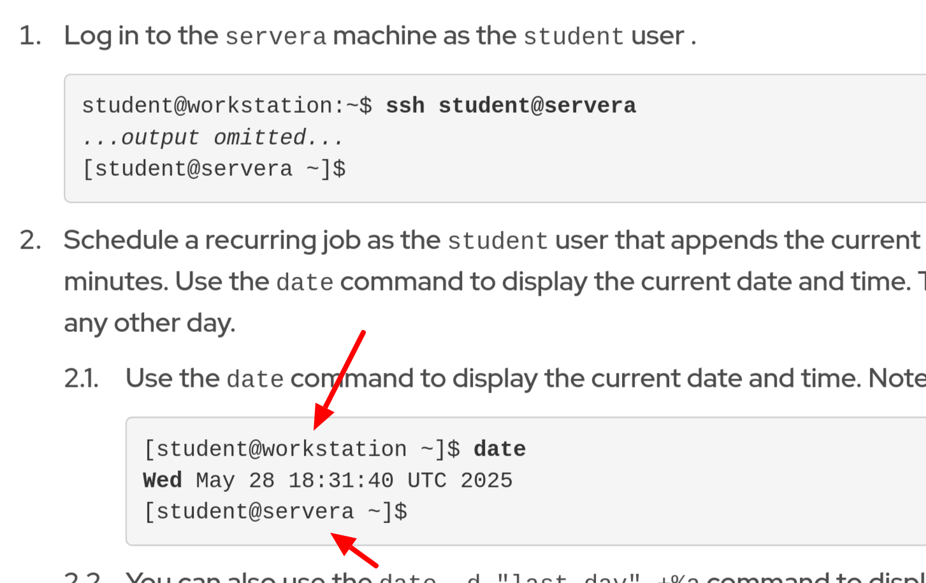Click the inline code student in step 2
The image size is (926, 583).
coord(497,241)
